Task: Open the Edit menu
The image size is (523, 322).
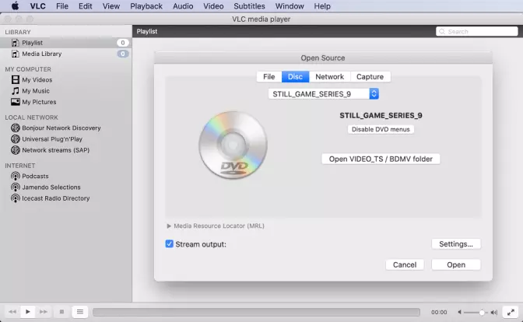Action: pos(86,6)
